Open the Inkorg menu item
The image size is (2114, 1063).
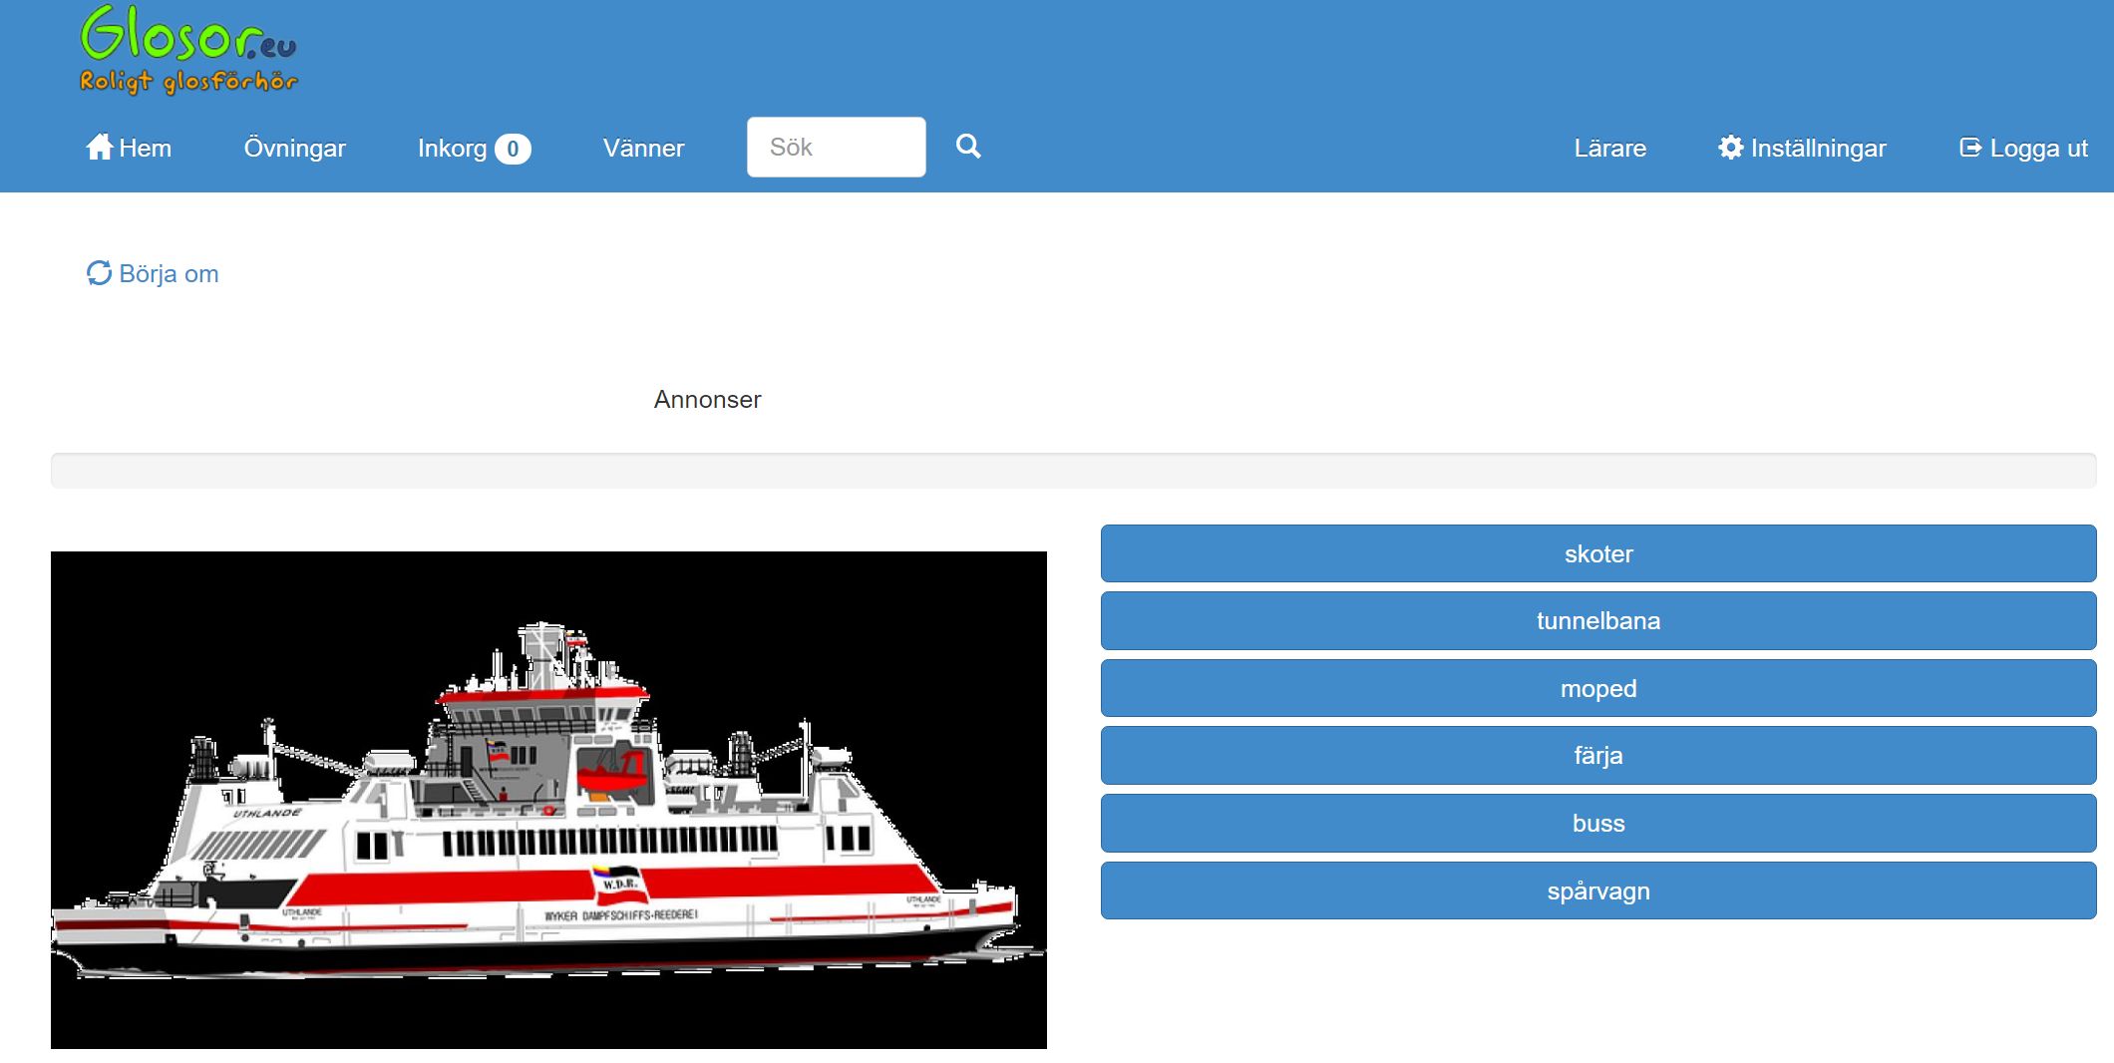[452, 149]
